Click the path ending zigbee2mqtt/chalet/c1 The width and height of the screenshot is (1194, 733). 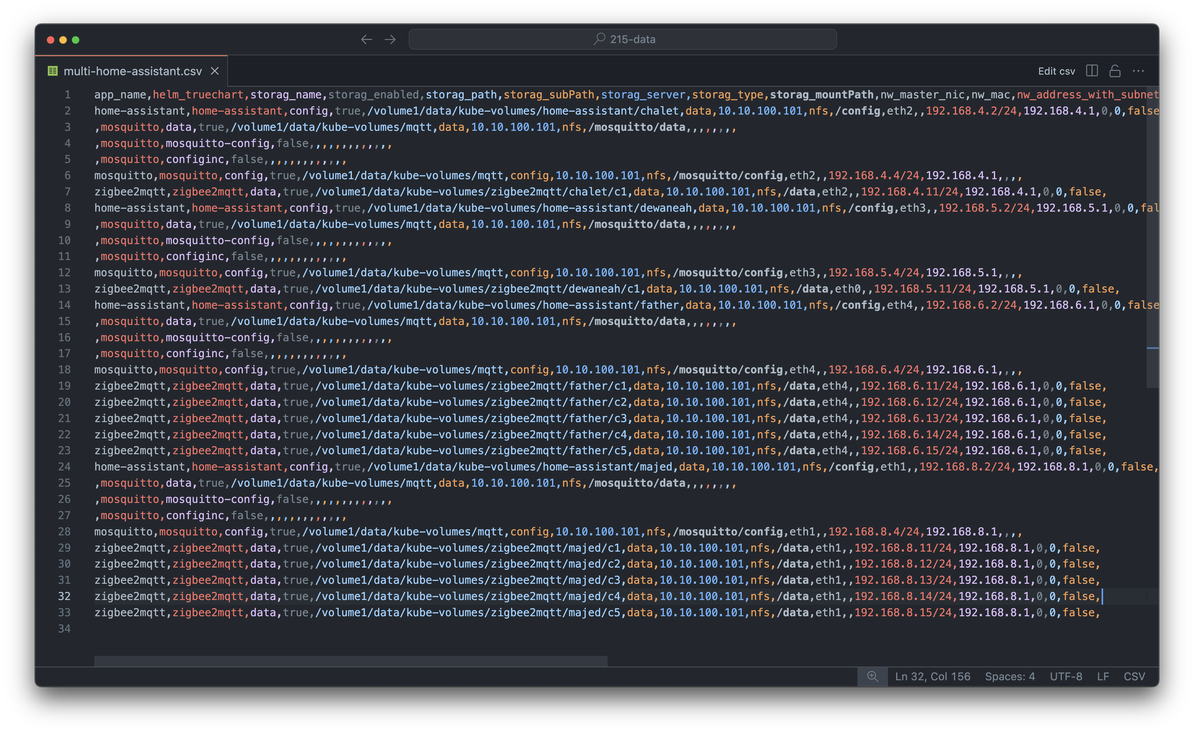coord(471,192)
